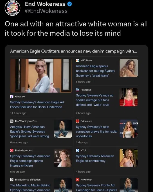This screenshot has height=192, width=153.
Task: Click the Salon.com red source icon
Action: tap(78, 121)
